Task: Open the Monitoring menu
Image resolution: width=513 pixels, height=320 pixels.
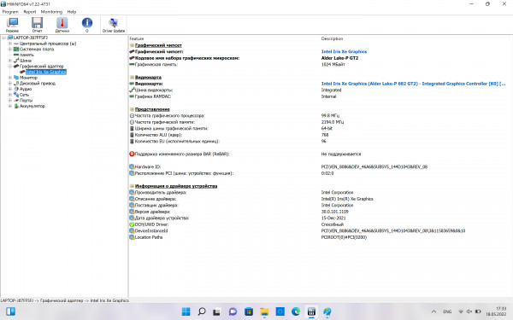Action: click(51, 12)
